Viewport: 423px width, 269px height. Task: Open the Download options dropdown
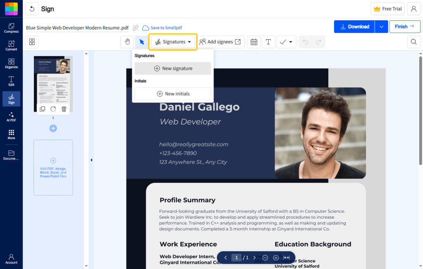click(381, 26)
